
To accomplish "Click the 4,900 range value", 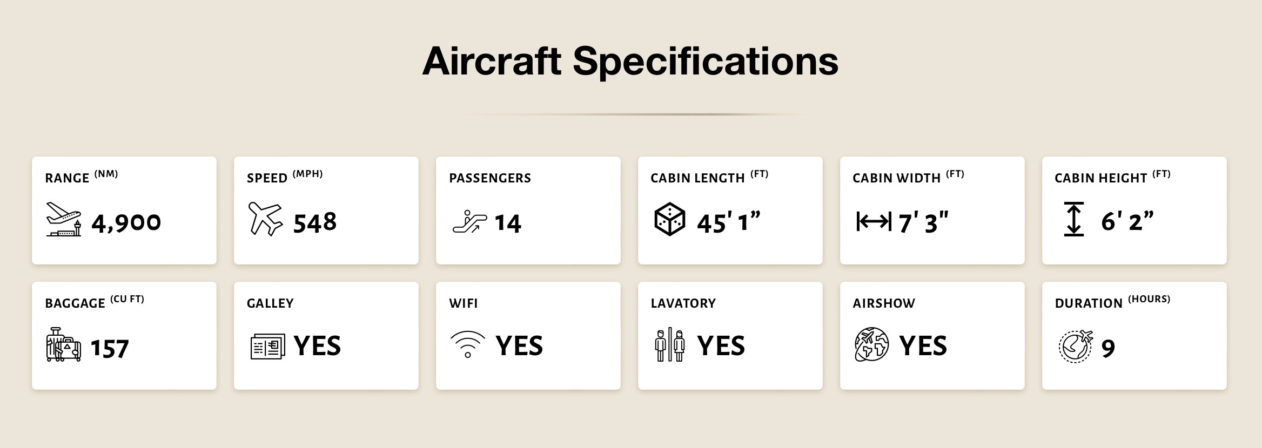I will [x=126, y=222].
